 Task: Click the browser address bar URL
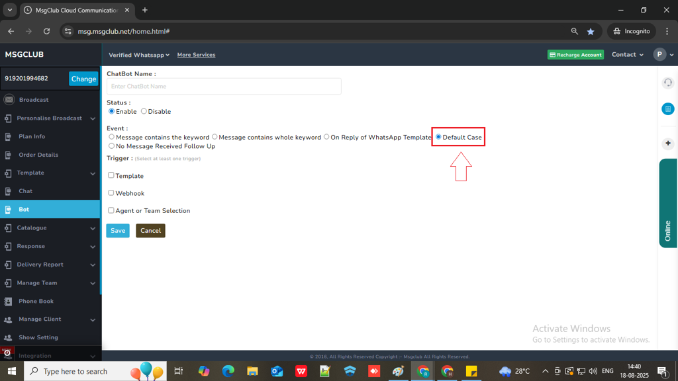pyautogui.click(x=124, y=31)
